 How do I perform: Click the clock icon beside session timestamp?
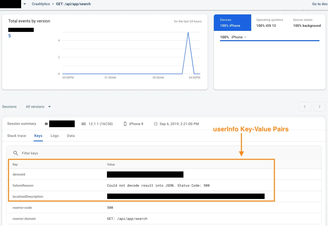point(156,124)
